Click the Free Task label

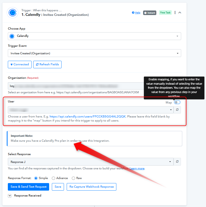pyautogui.click(x=165, y=13)
